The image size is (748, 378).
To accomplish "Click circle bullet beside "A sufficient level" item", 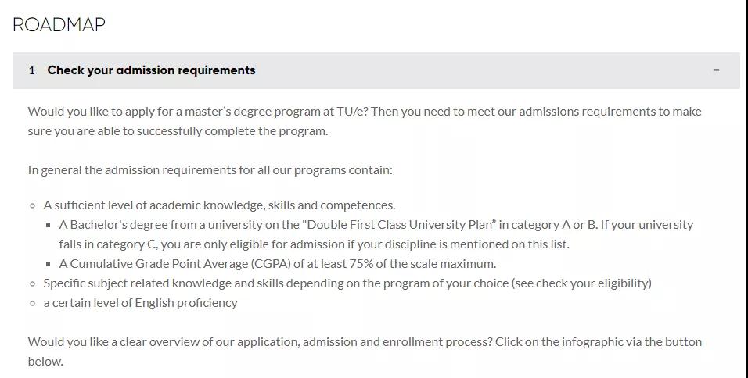I will tap(32, 205).
